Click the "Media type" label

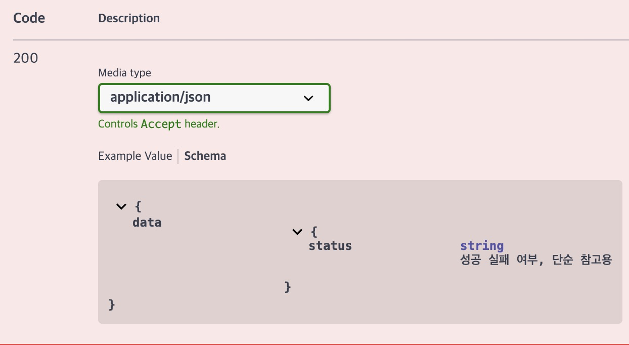(124, 73)
